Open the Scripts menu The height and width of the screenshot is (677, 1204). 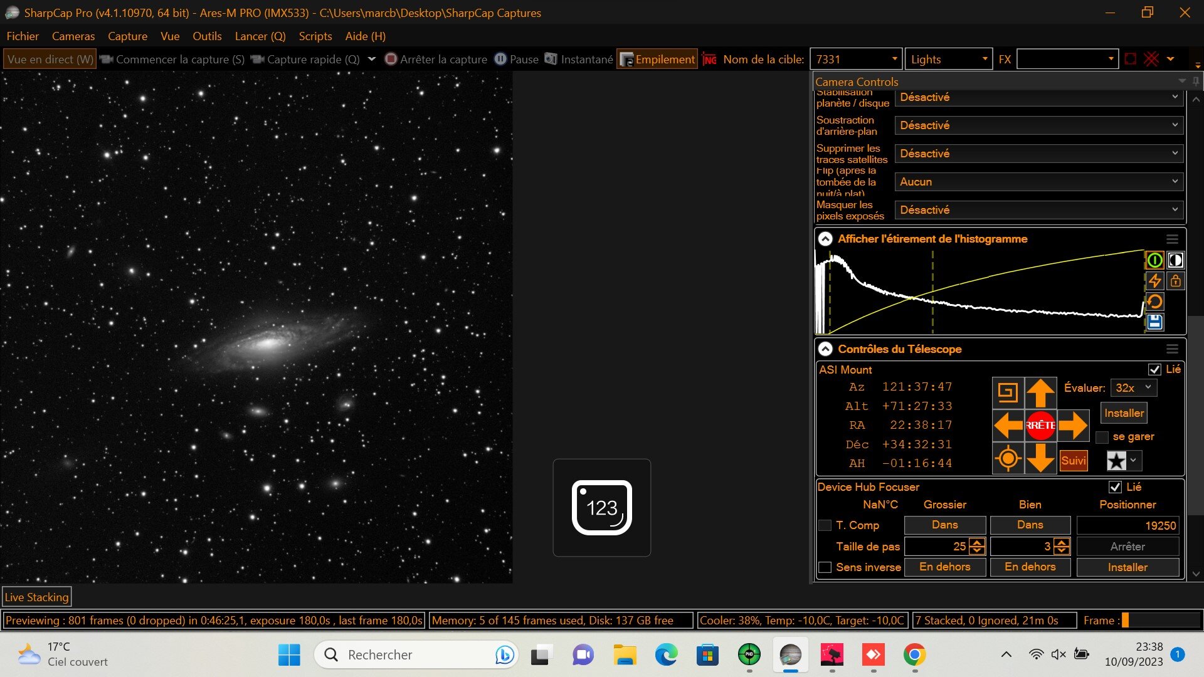point(315,36)
